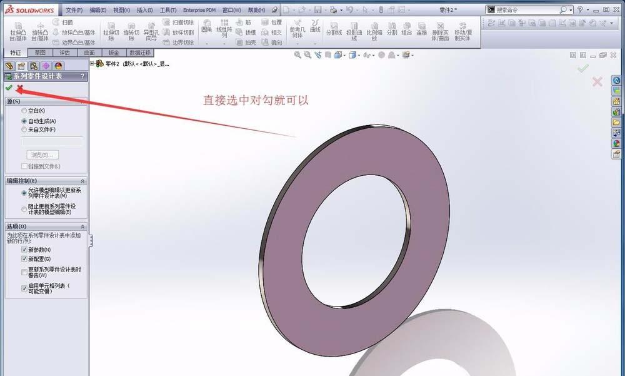Uncheck the 新参数(N) option

(x=24, y=250)
